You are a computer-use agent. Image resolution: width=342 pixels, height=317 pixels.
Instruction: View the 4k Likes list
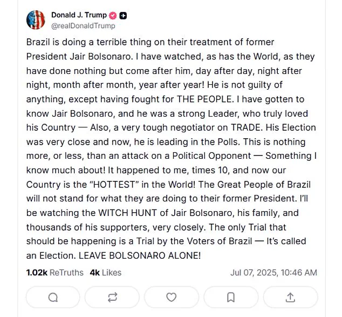(x=106, y=273)
